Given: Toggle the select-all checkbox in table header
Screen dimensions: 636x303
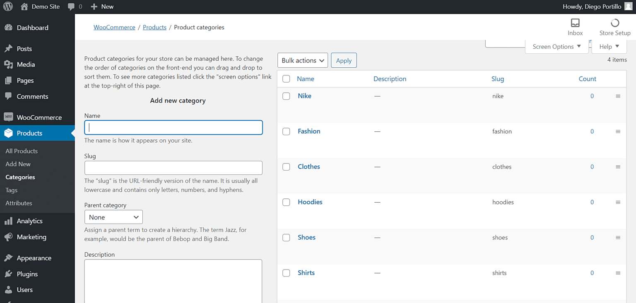Looking at the screenshot, I should click(x=286, y=79).
